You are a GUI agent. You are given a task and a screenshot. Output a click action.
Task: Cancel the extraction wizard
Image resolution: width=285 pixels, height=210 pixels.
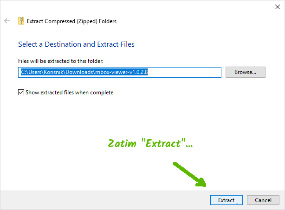(263, 200)
